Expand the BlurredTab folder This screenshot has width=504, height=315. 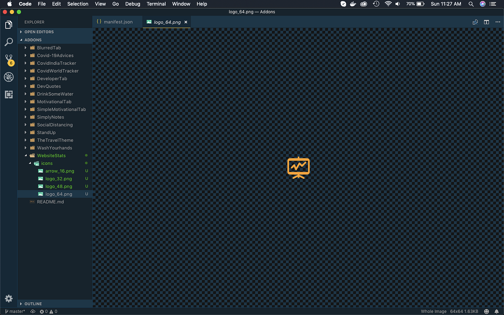click(x=55, y=48)
